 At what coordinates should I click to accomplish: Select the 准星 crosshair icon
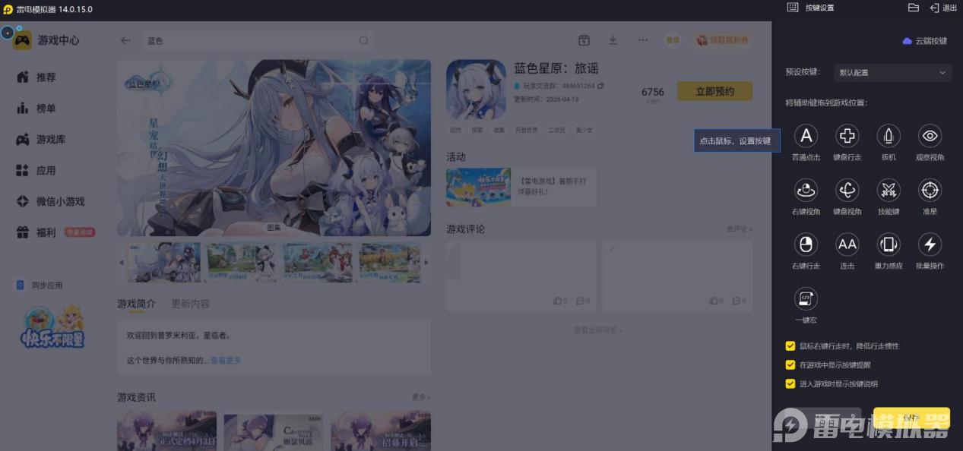[x=930, y=190]
